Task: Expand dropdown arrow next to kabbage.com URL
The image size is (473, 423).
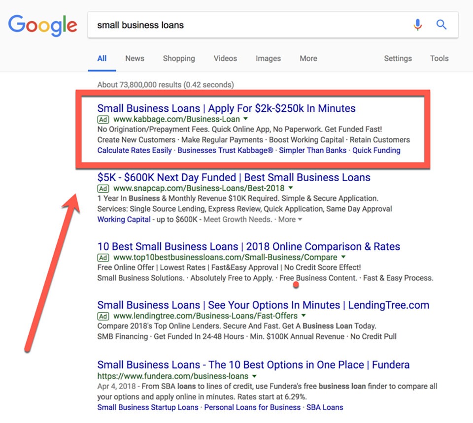Action: click(x=245, y=119)
